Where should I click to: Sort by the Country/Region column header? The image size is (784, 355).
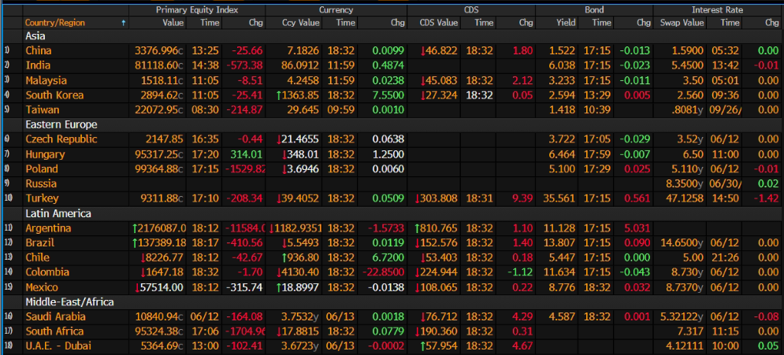[55, 23]
